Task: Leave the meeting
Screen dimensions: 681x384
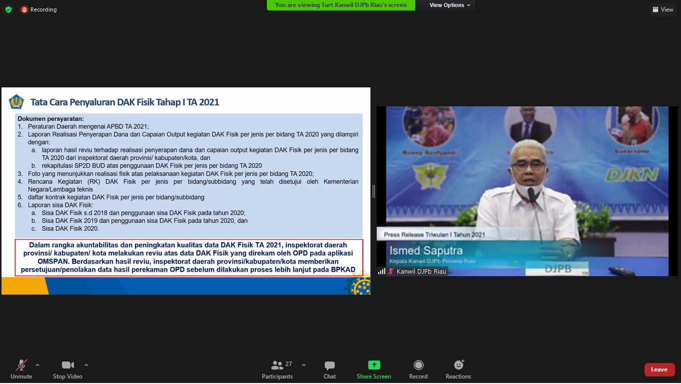Action: (x=659, y=370)
